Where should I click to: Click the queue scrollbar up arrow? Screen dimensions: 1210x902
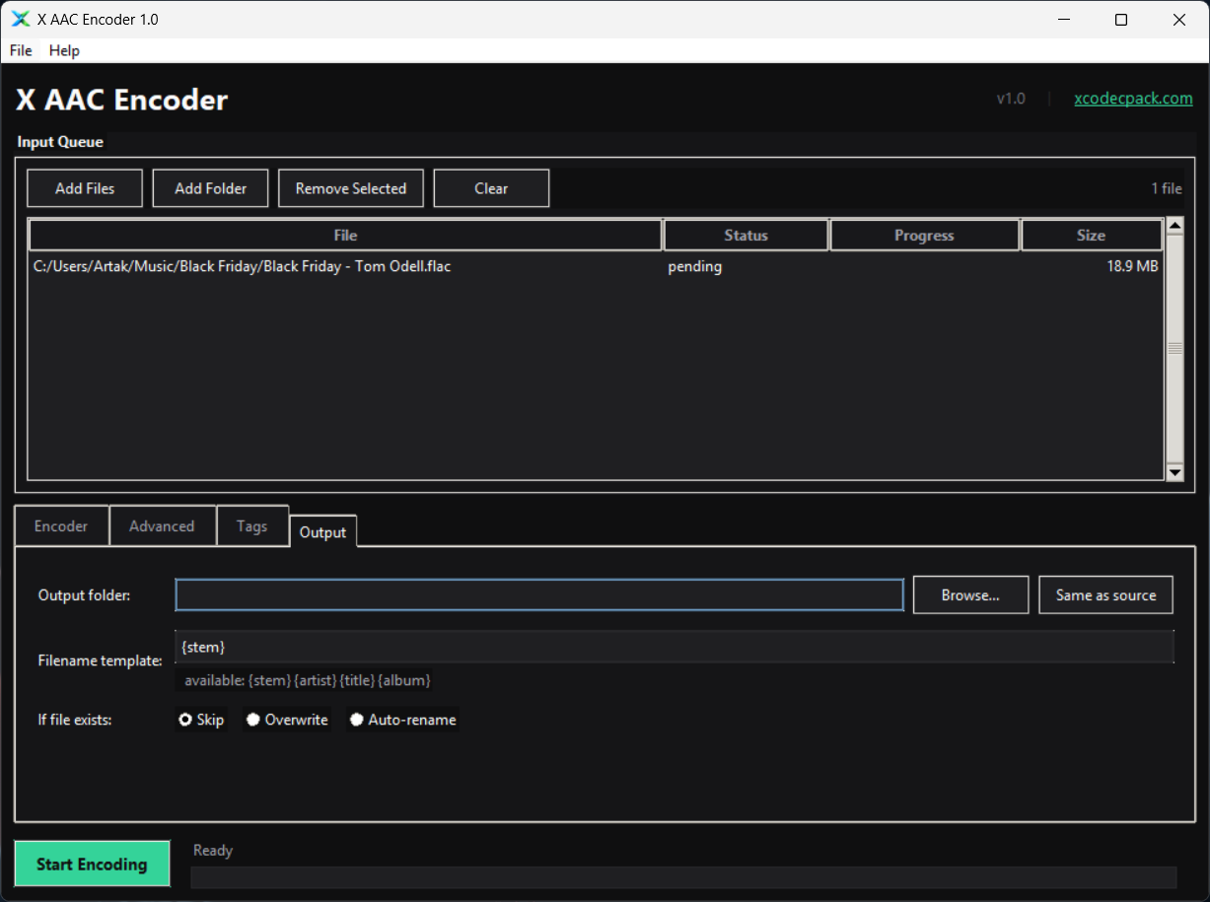1174,226
